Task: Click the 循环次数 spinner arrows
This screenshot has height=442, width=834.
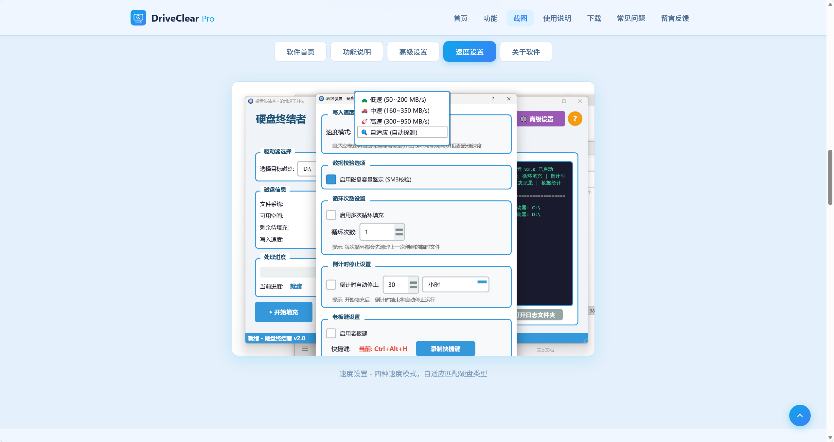Action: tap(399, 232)
